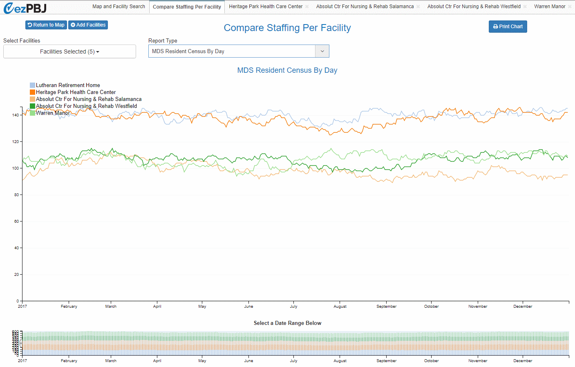The height and width of the screenshot is (367, 575).
Task: Close the Absolut Salamanca tab
Action: pyautogui.click(x=418, y=7)
